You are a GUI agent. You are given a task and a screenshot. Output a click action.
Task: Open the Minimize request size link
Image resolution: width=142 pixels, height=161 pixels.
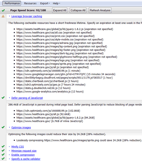pos(24,151)
